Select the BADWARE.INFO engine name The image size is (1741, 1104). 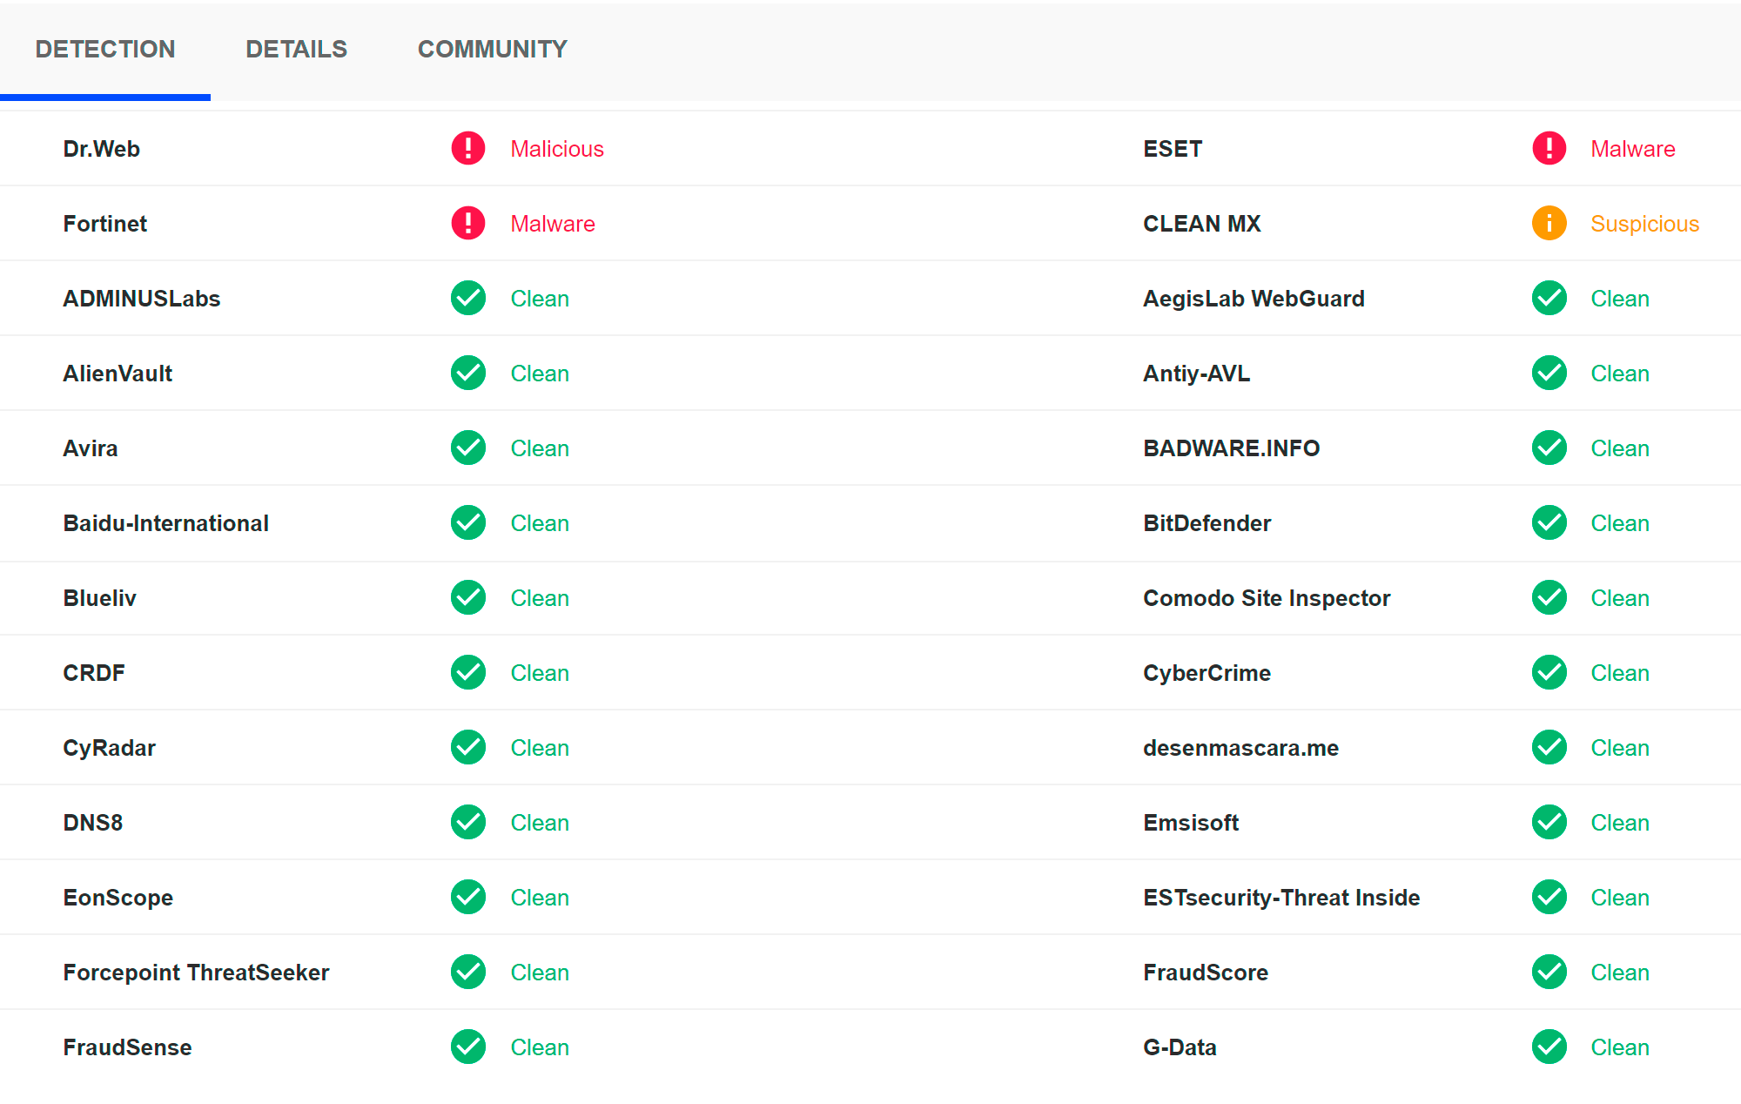[x=1232, y=448]
